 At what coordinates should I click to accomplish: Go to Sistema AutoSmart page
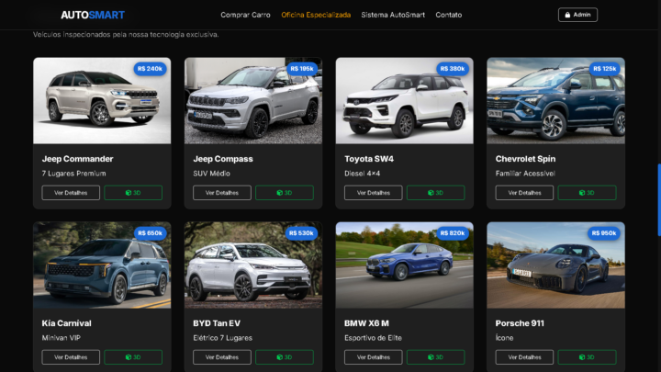point(393,15)
